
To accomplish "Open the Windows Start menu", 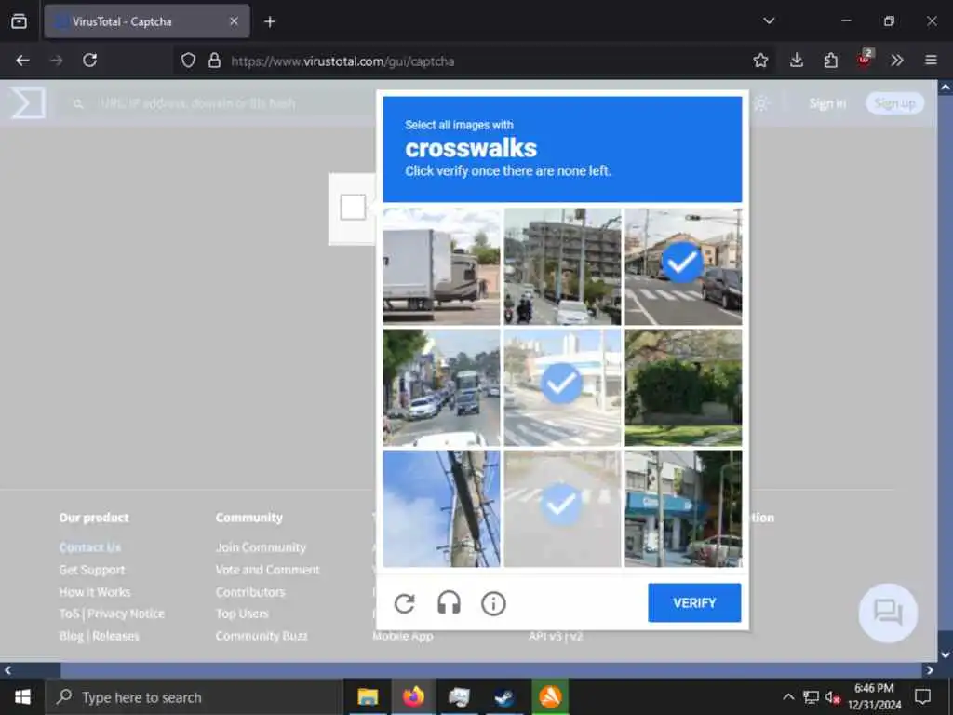I will (x=22, y=696).
